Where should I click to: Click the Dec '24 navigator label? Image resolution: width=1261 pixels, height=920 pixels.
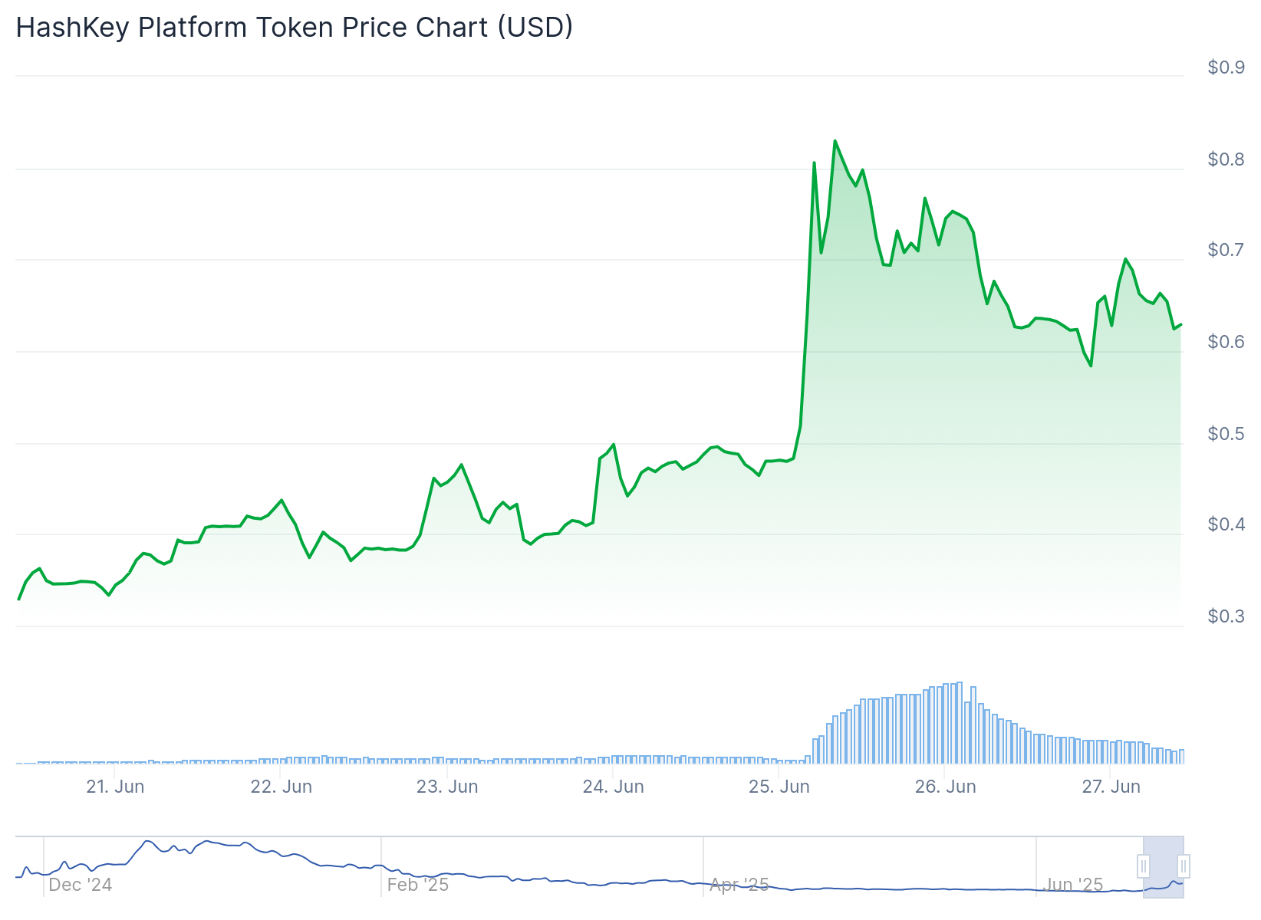tap(81, 885)
